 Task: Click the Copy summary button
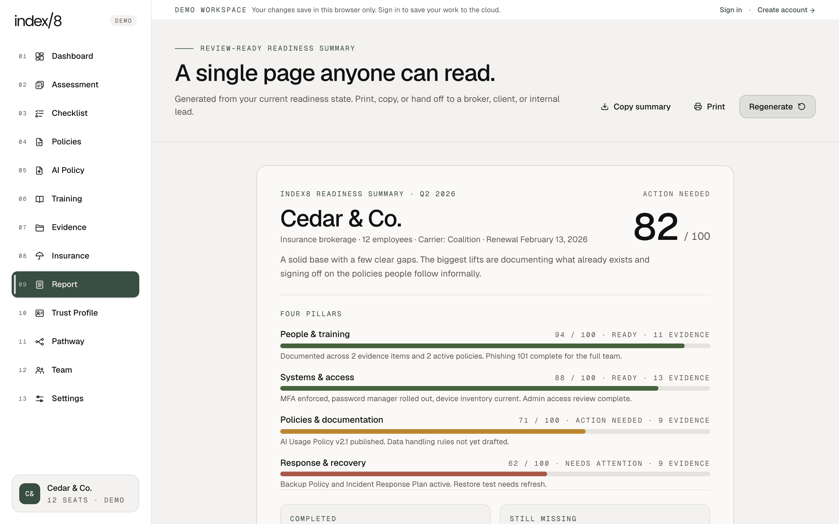pyautogui.click(x=635, y=107)
